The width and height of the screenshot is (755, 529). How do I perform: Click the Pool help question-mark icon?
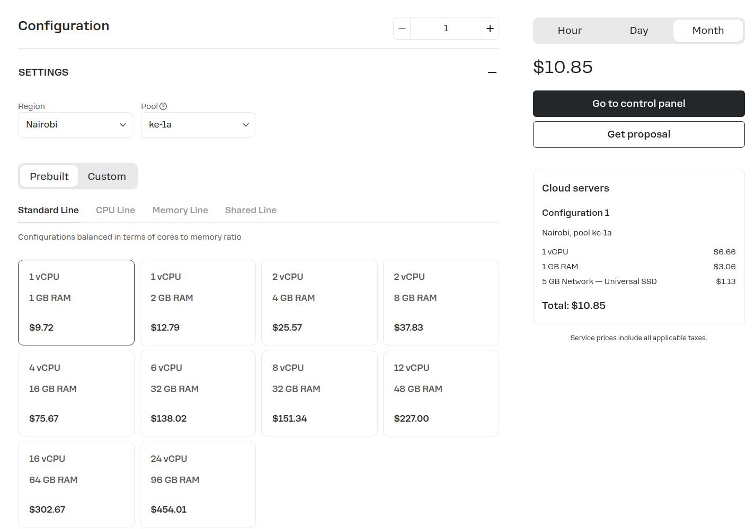pyautogui.click(x=163, y=106)
